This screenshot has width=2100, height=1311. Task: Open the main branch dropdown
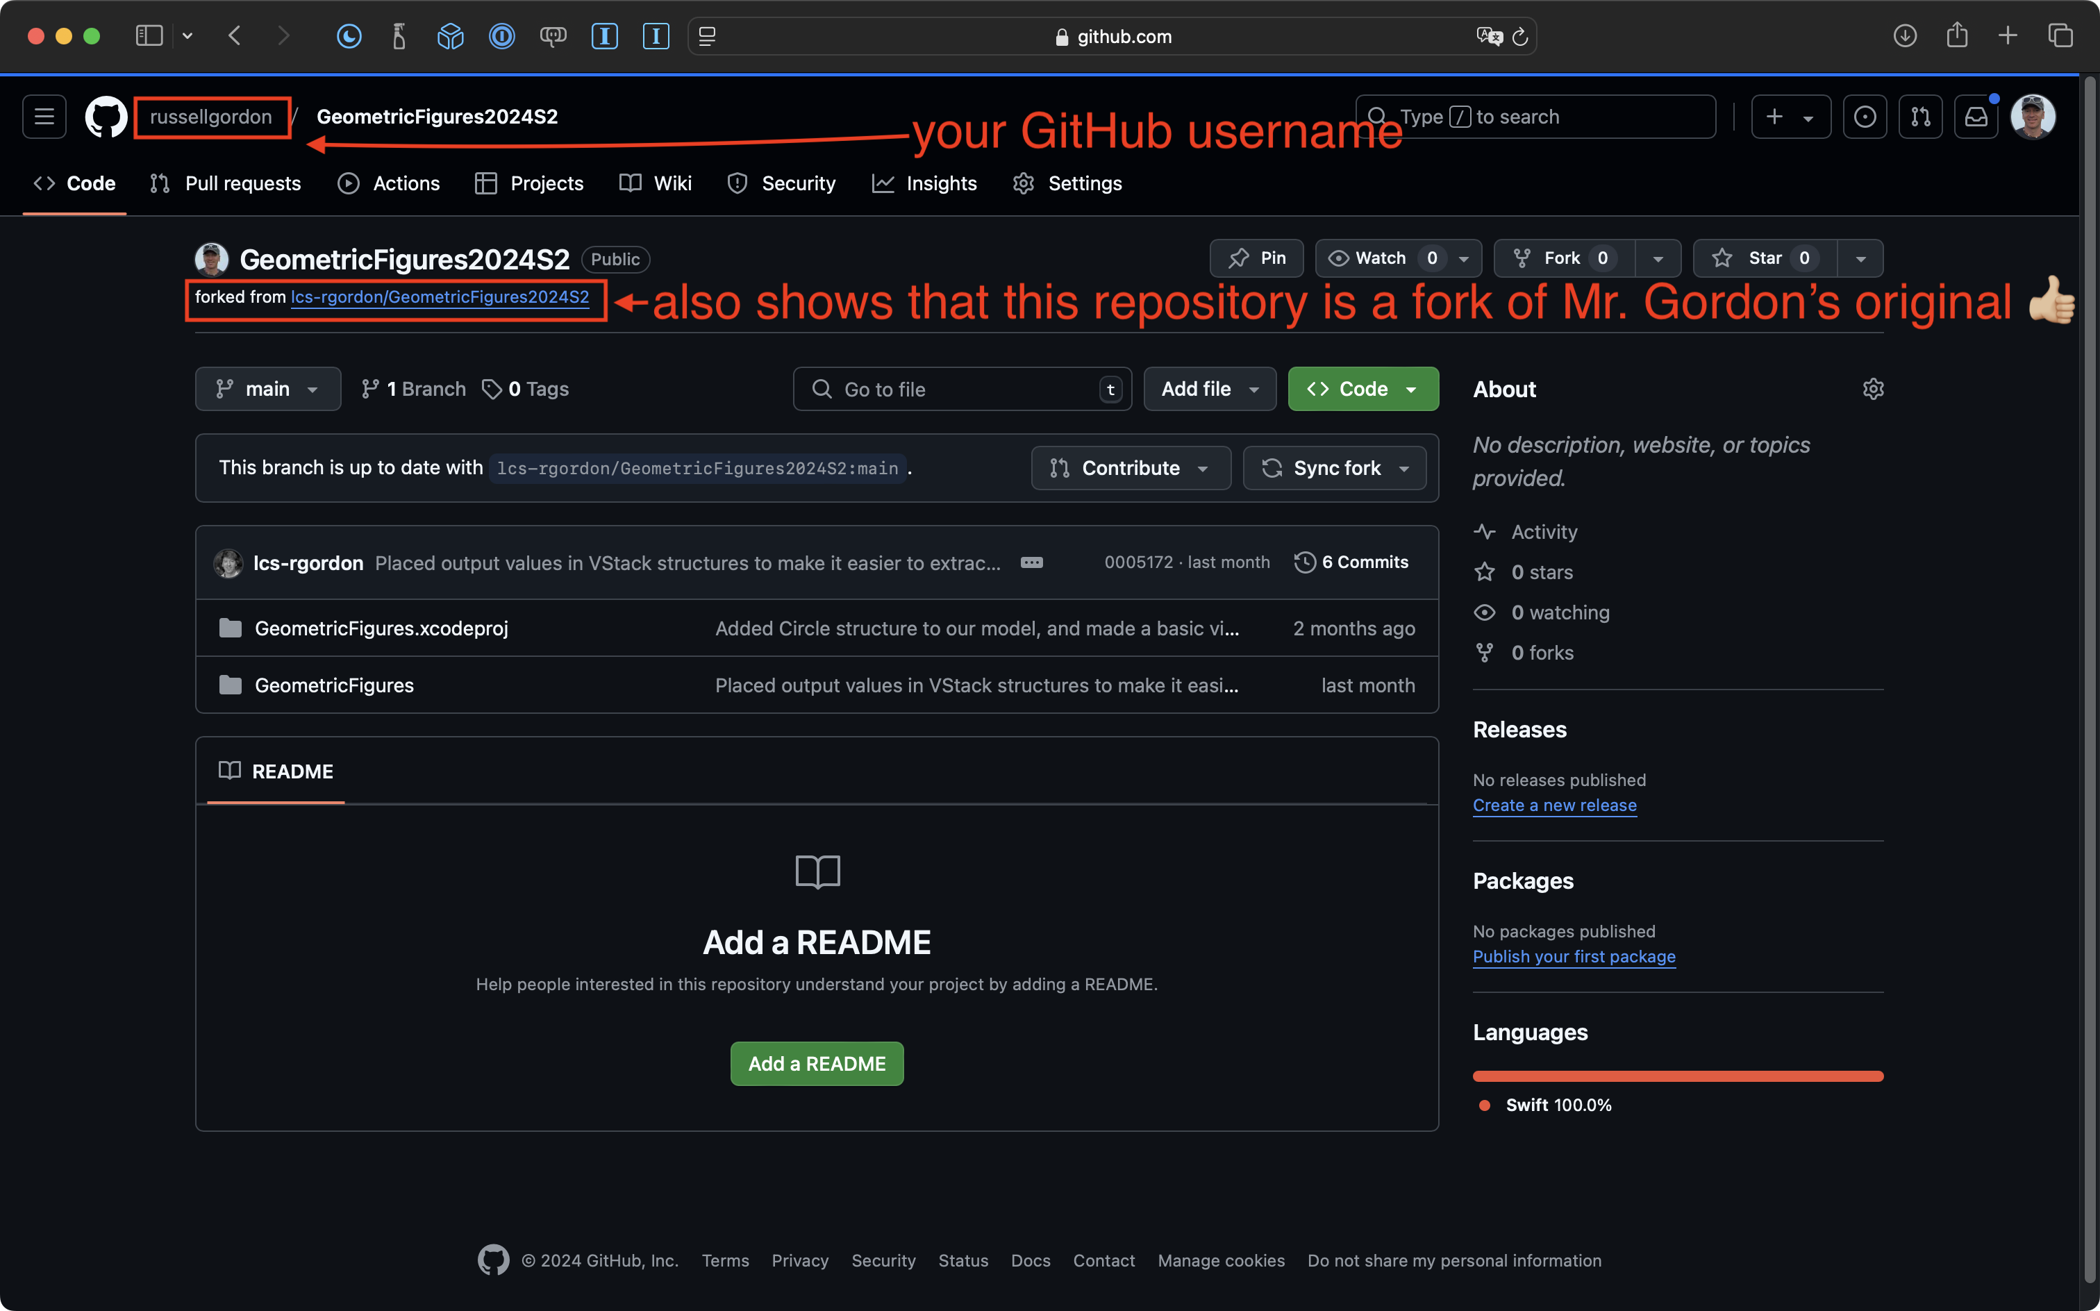click(x=267, y=390)
